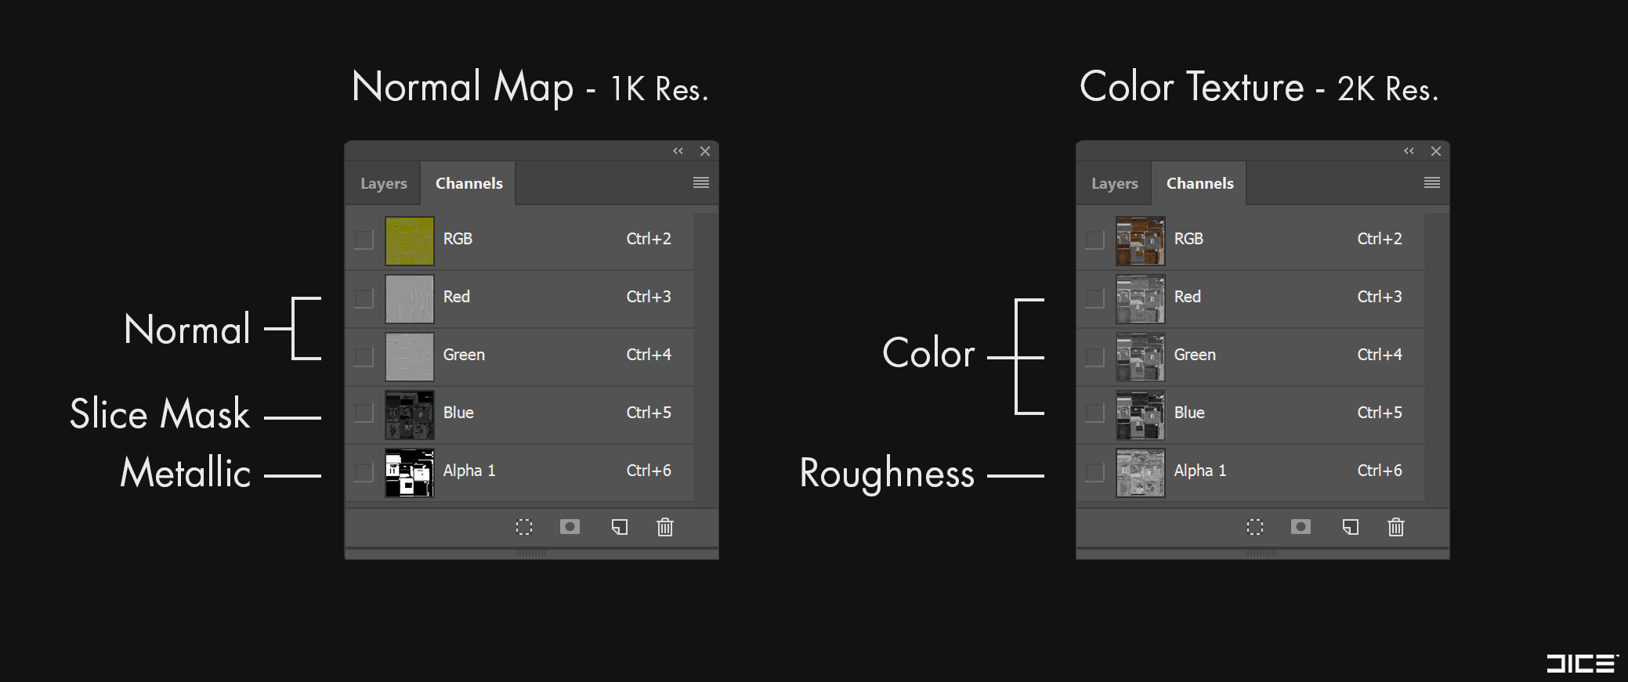Toggle Blue channel visibility in Normal Map panel
This screenshot has height=682, width=1628.
click(364, 413)
